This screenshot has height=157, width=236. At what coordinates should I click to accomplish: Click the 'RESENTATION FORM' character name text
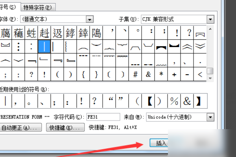21,117
